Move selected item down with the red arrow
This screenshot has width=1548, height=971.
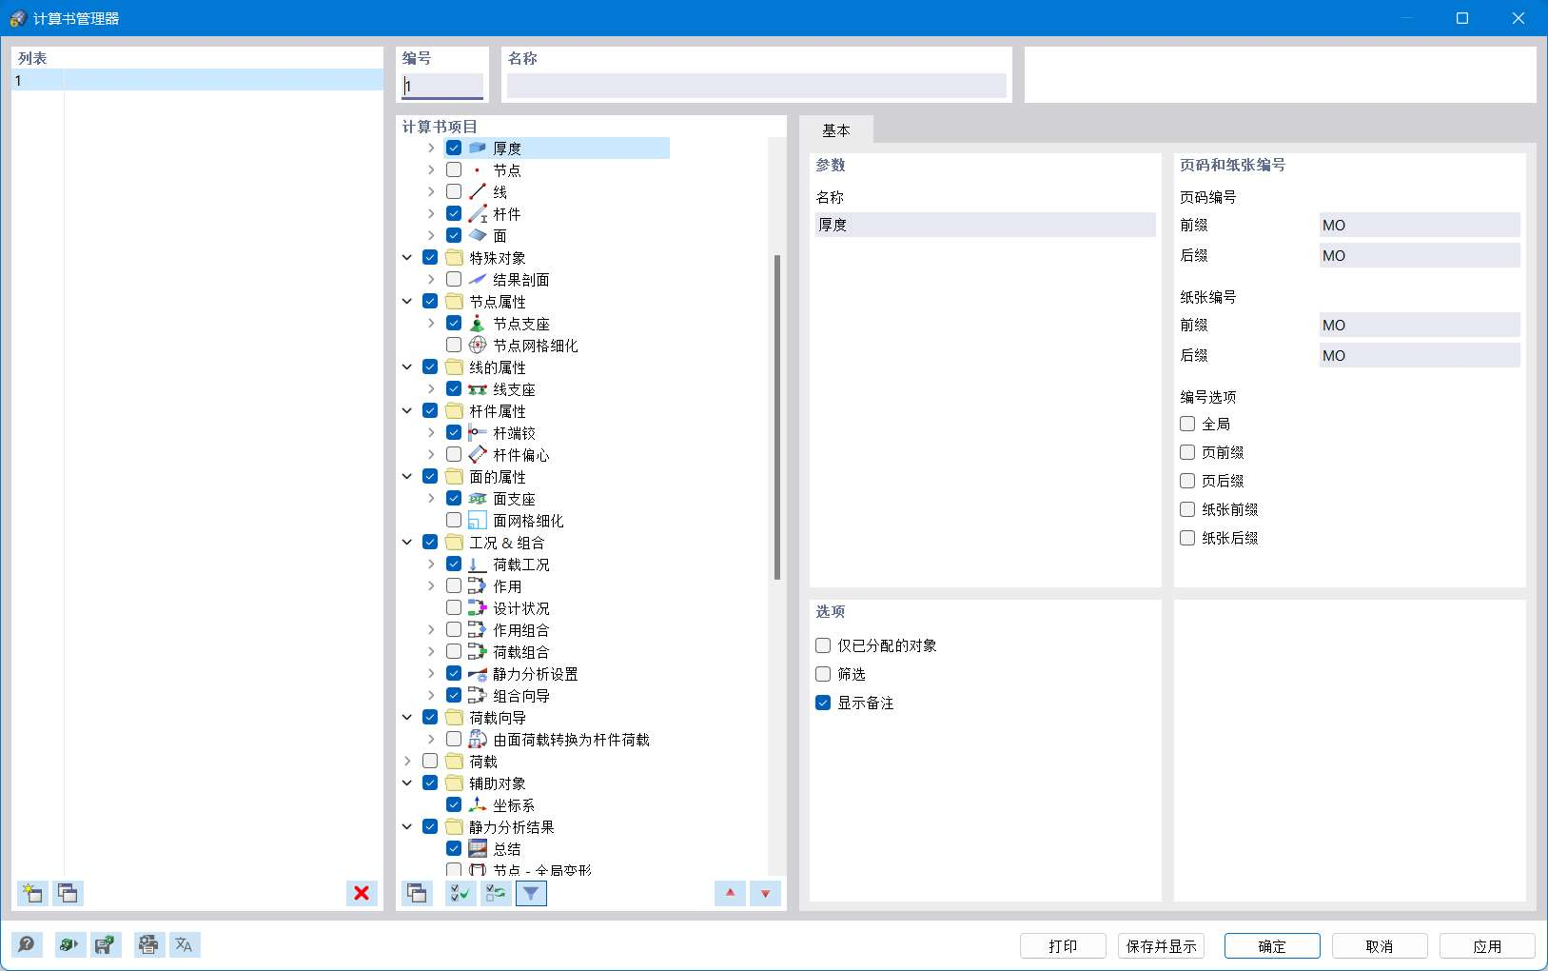click(x=765, y=893)
